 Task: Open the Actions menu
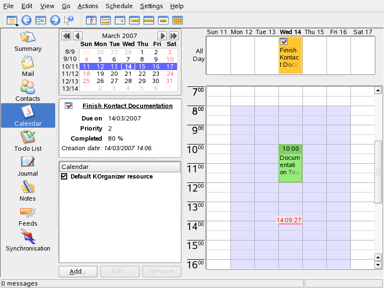point(88,6)
